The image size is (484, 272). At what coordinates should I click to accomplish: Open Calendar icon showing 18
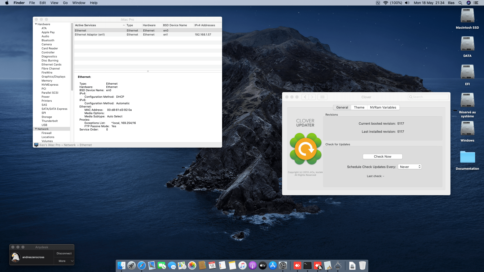pos(212,265)
